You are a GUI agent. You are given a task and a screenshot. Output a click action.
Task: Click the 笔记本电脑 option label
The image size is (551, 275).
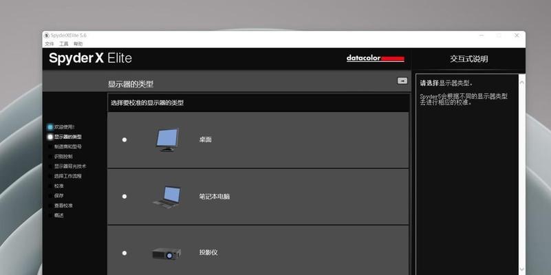click(x=215, y=197)
